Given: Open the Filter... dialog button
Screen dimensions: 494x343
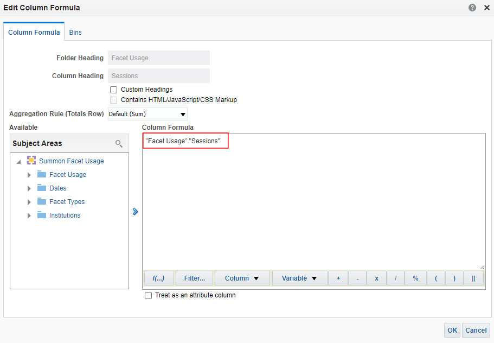Looking at the screenshot, I should pos(194,278).
